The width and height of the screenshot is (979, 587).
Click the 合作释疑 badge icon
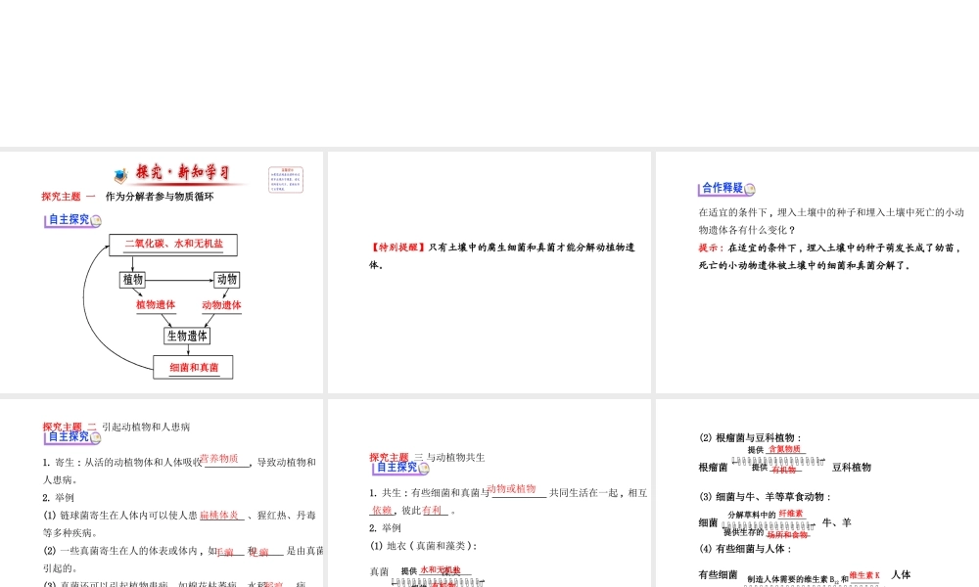[726, 188]
